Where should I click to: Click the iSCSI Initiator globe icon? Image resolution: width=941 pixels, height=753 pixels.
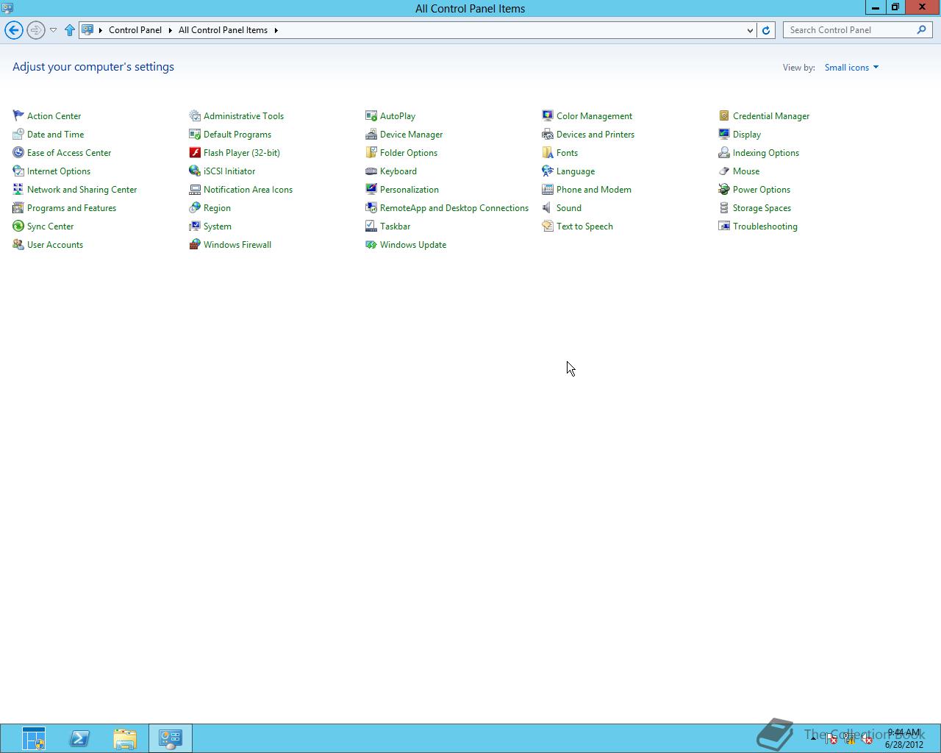tap(195, 171)
